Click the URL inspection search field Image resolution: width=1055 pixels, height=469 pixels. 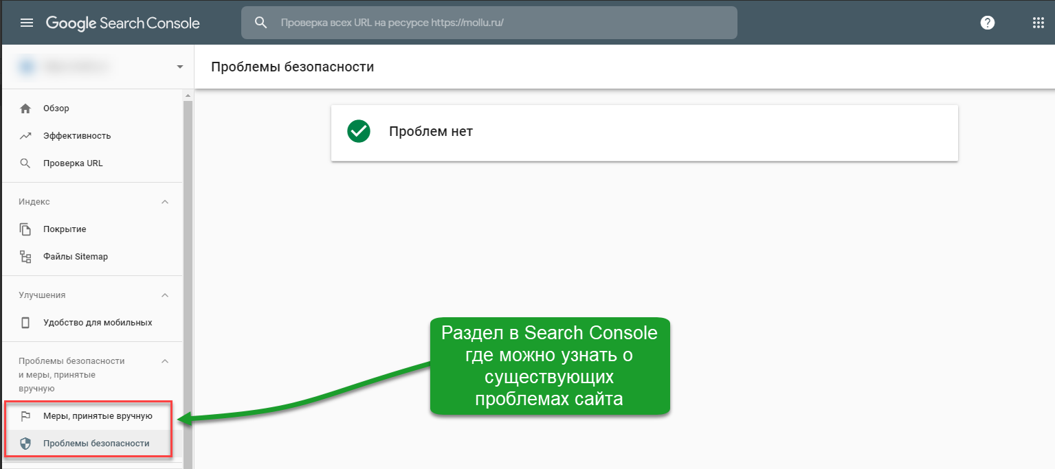click(489, 23)
